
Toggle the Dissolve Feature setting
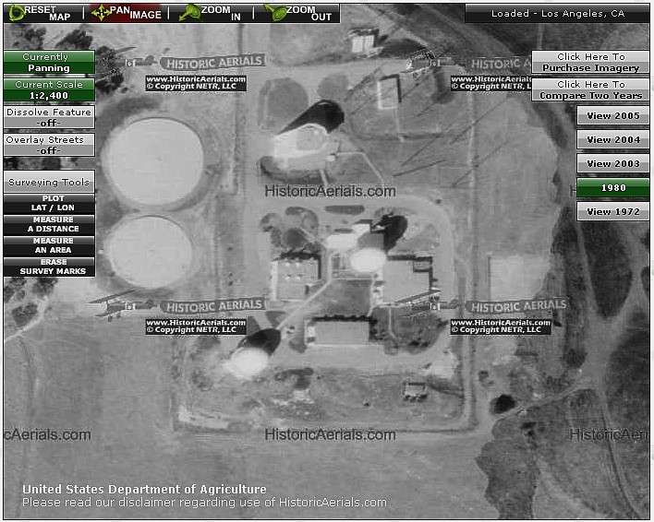click(x=49, y=117)
